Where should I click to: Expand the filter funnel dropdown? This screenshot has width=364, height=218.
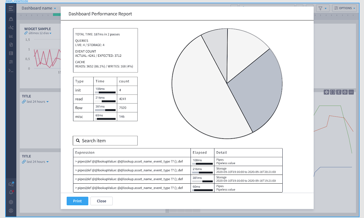[323, 8]
